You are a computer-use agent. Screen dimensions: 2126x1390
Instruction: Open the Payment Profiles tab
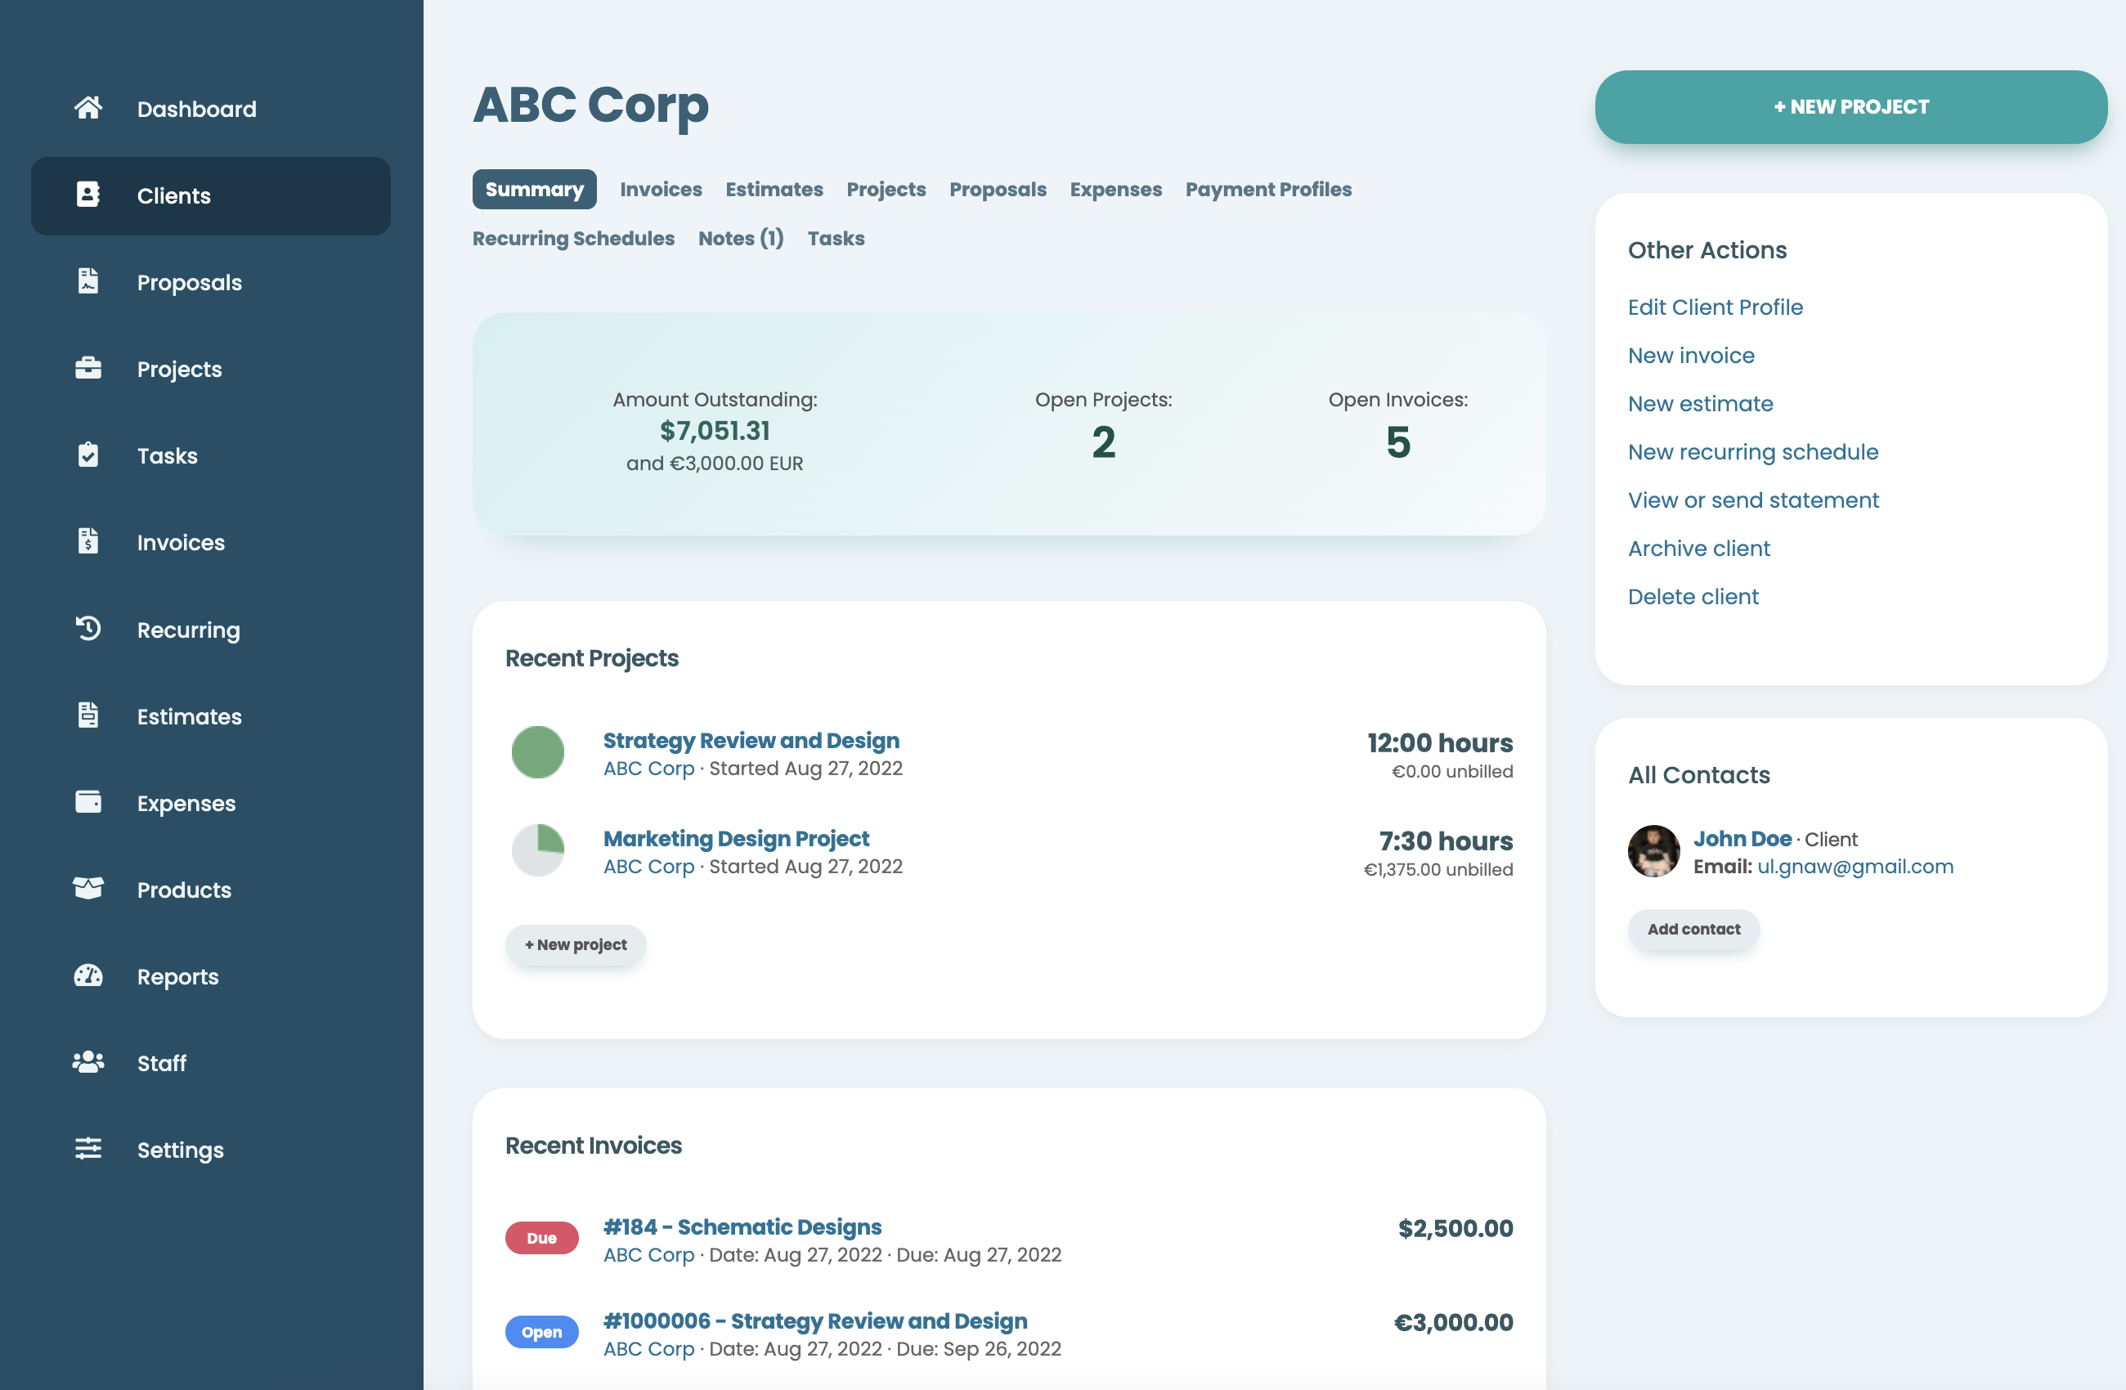(1267, 190)
